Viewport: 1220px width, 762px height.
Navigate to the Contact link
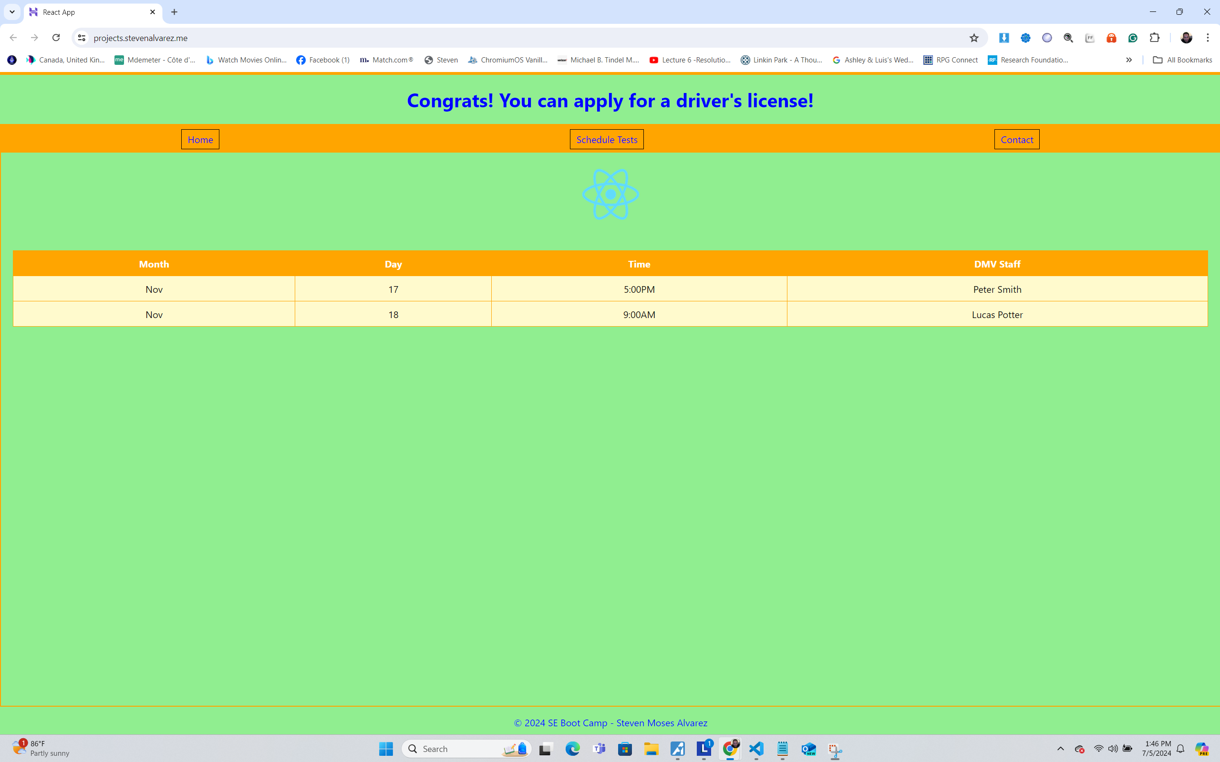[1016, 140]
